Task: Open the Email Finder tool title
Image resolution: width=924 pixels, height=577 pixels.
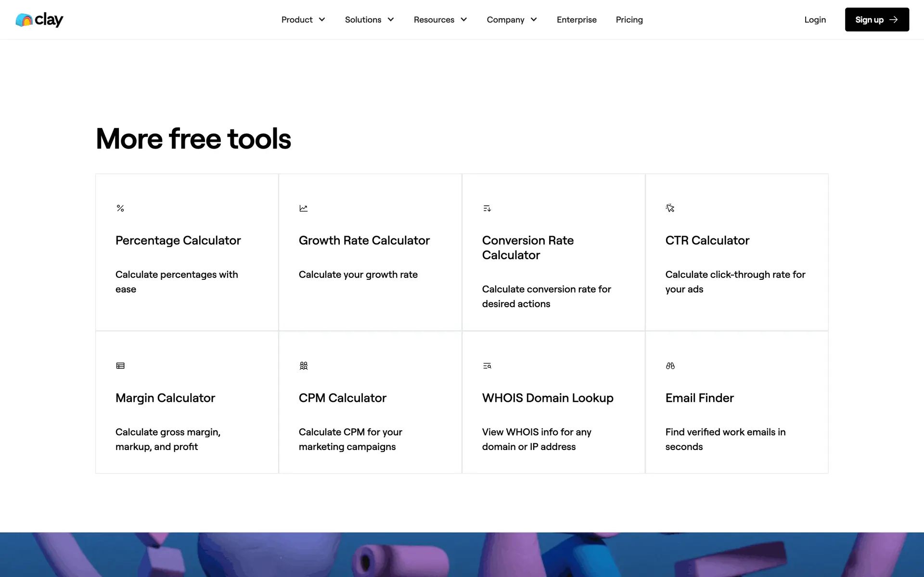Action: point(699,398)
